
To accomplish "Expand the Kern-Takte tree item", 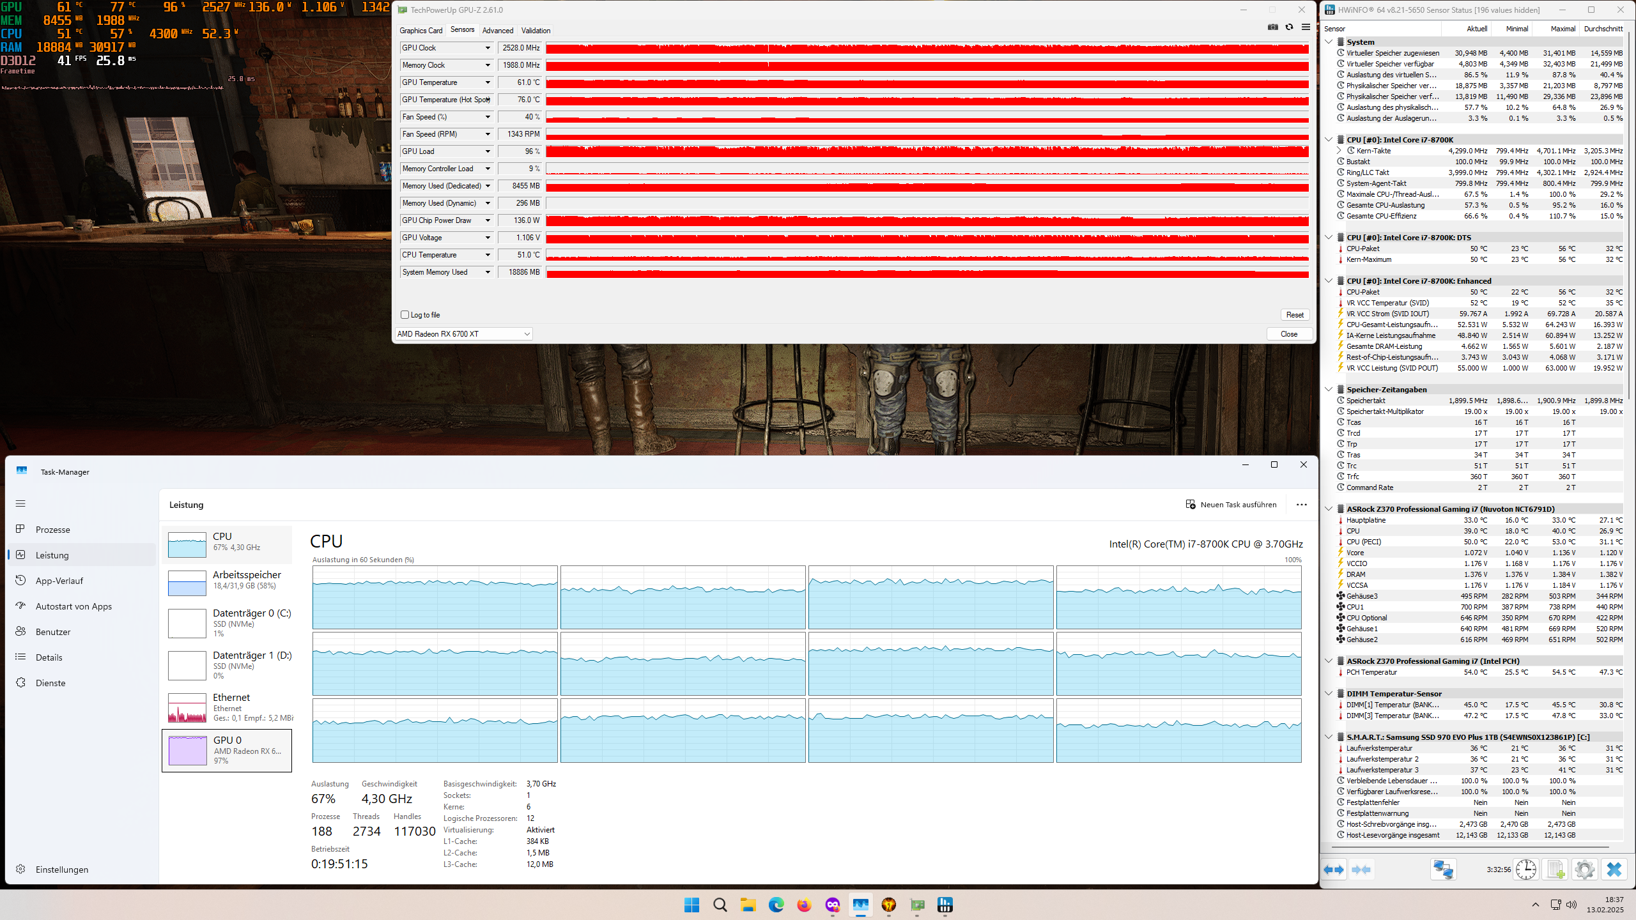I will point(1339,151).
